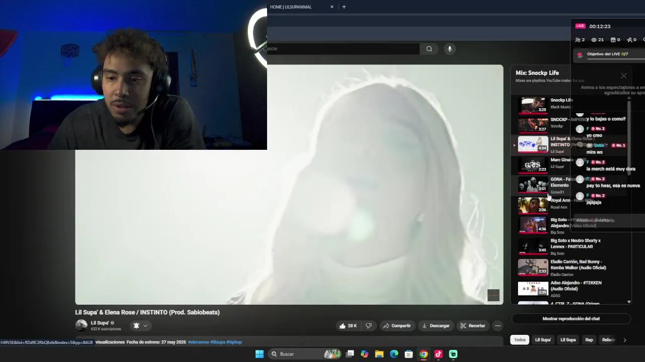Select Eladio Carrión Kemba Walker title

(x=578, y=265)
